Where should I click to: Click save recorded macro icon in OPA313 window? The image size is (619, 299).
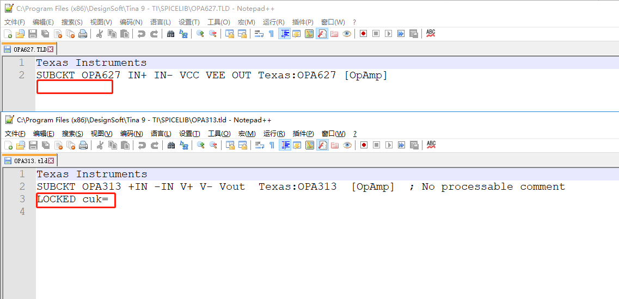(x=414, y=145)
